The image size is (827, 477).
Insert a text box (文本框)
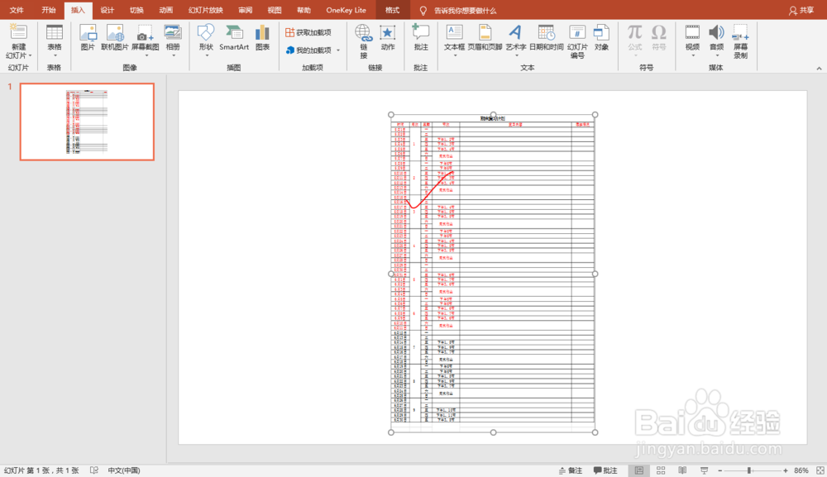click(x=454, y=33)
